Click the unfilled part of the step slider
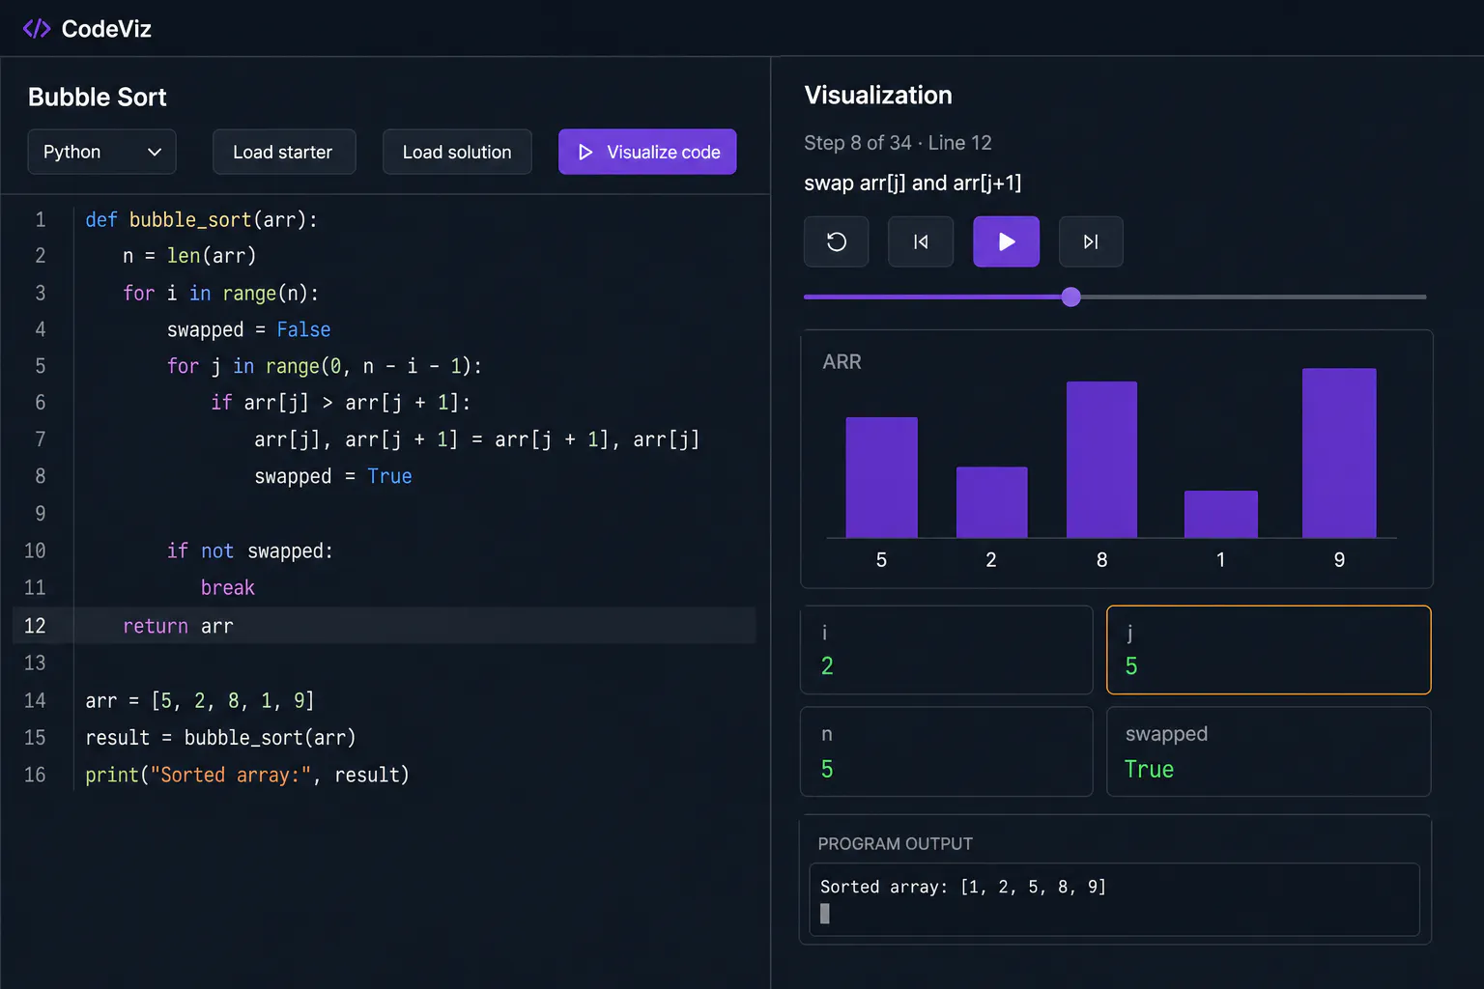Image resolution: width=1484 pixels, height=989 pixels. (1253, 297)
